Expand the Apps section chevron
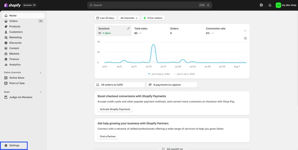Image resolution: width=298 pixels, height=150 pixels. coord(41,92)
